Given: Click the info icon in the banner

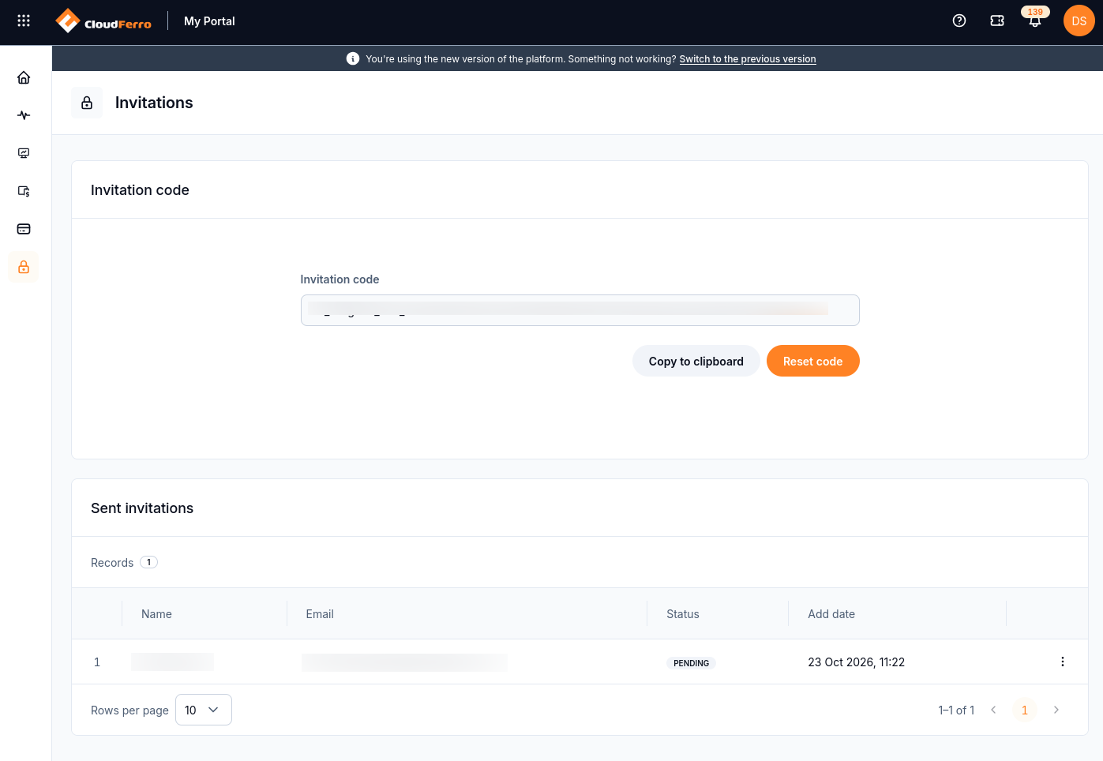Looking at the screenshot, I should click(x=353, y=58).
